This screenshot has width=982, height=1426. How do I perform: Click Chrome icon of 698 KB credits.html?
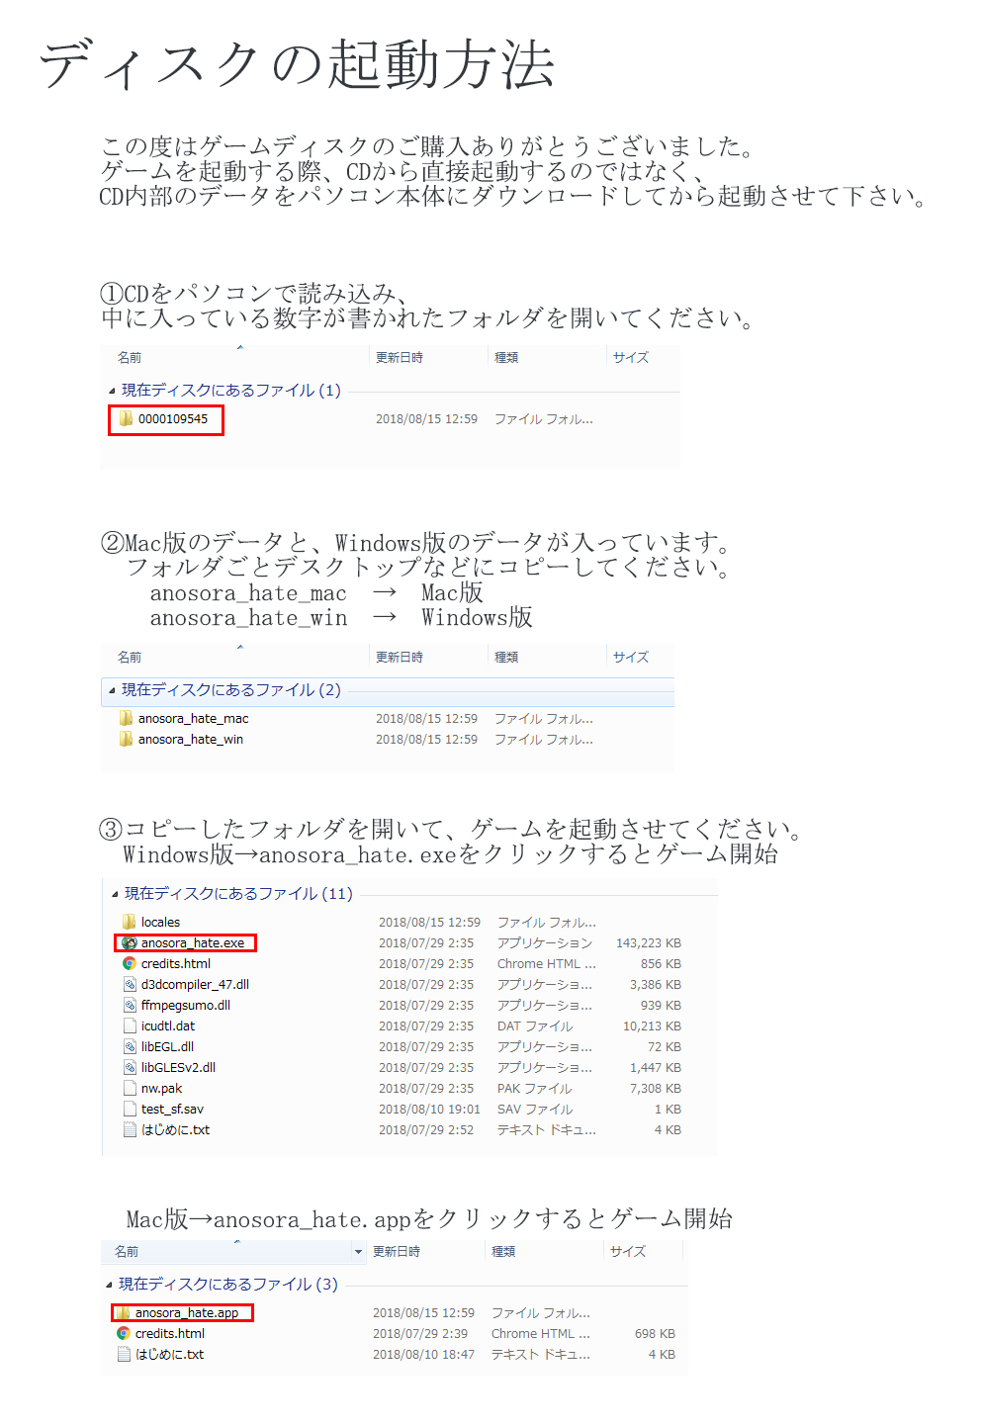pyautogui.click(x=123, y=1333)
